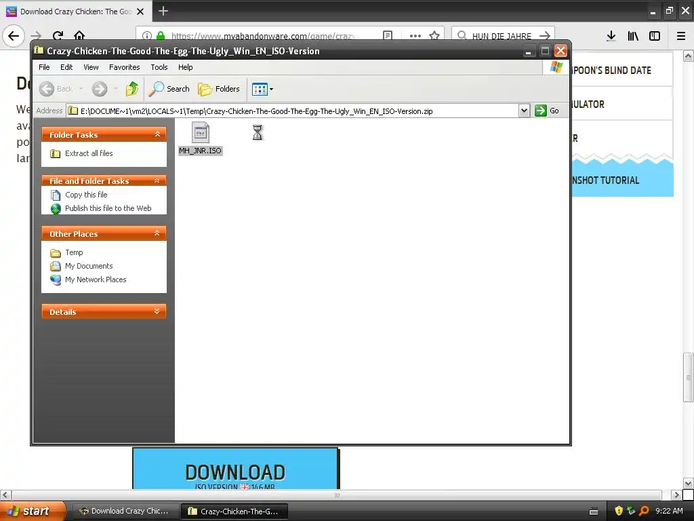Image resolution: width=694 pixels, height=521 pixels.
Task: Open Firefox downloads arrow icon
Action: click(611, 36)
